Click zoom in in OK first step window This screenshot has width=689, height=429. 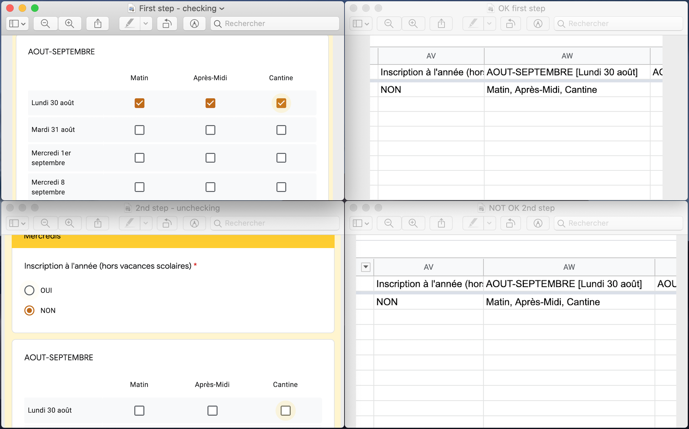(413, 24)
